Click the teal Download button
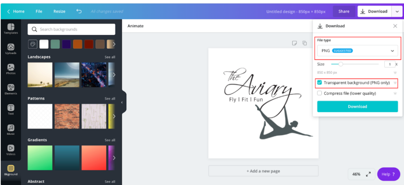Image resolution: width=404 pixels, height=185 pixels. point(357,107)
